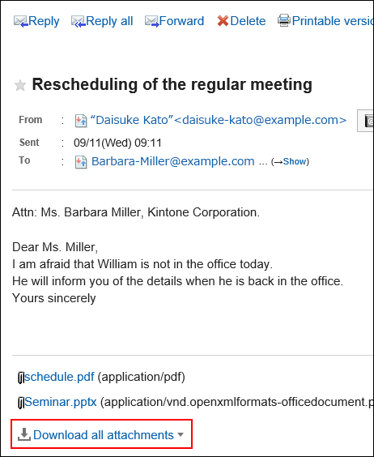The height and width of the screenshot is (457, 374).
Task: Show all recipients via the Show link
Action: tap(295, 161)
